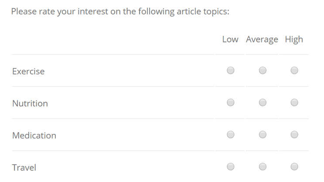Image resolution: width=324 pixels, height=182 pixels.
Task: Click the Low column header
Action: (230, 39)
